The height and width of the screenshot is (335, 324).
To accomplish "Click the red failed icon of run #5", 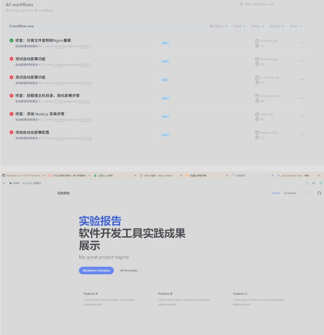I will pyautogui.click(x=12, y=59).
